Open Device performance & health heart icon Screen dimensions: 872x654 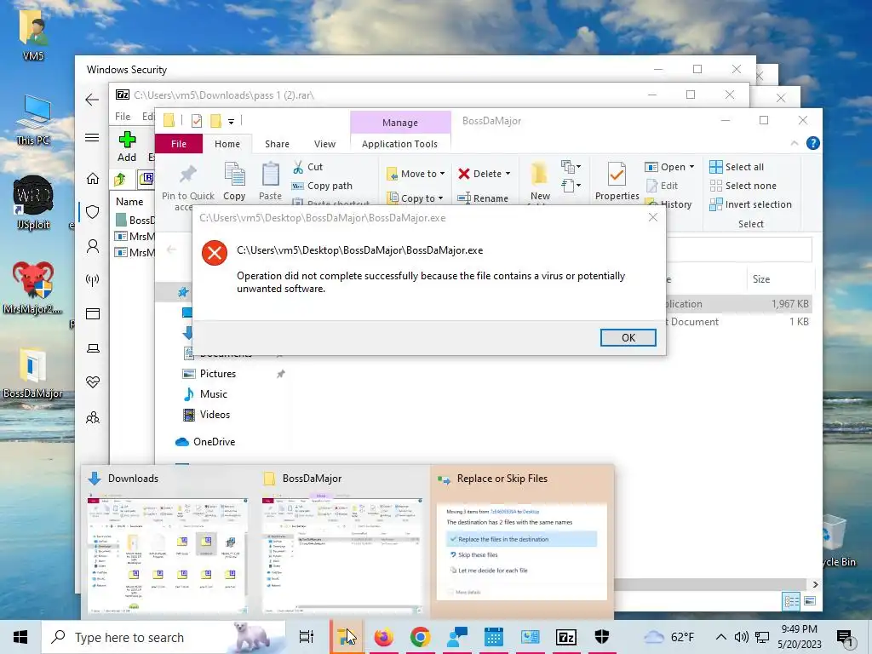point(92,382)
